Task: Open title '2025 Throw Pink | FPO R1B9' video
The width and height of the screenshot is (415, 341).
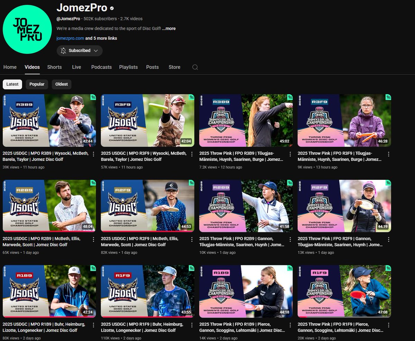Action: [x=242, y=327]
